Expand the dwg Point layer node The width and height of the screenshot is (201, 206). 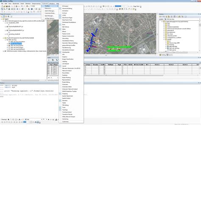pyautogui.click(x=8, y=44)
